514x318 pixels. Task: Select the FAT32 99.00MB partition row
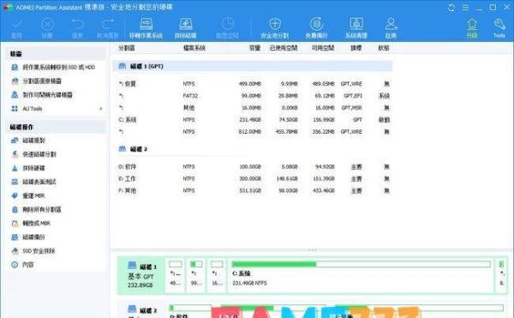click(x=253, y=96)
